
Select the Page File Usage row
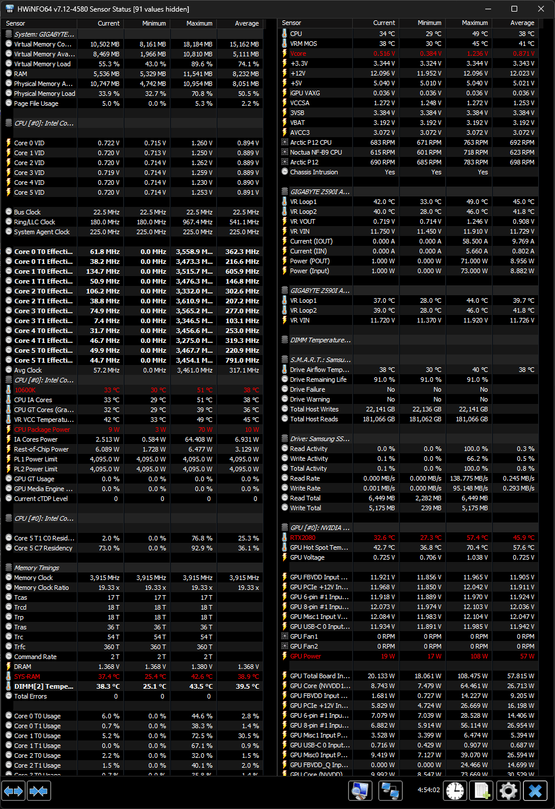coord(133,103)
